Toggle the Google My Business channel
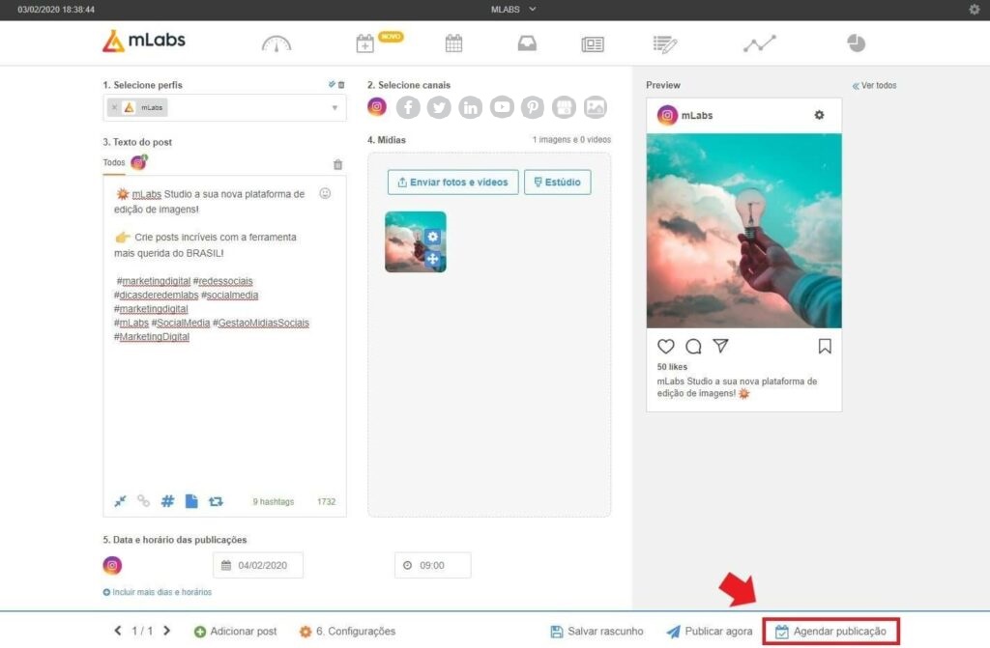990x648 pixels. click(564, 107)
